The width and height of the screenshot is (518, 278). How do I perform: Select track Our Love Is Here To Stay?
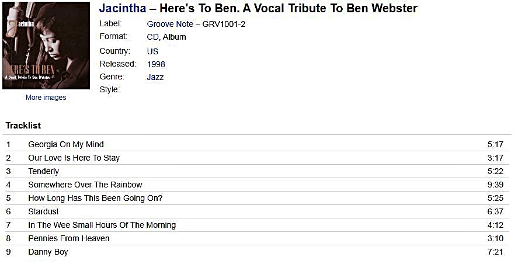tap(74, 158)
